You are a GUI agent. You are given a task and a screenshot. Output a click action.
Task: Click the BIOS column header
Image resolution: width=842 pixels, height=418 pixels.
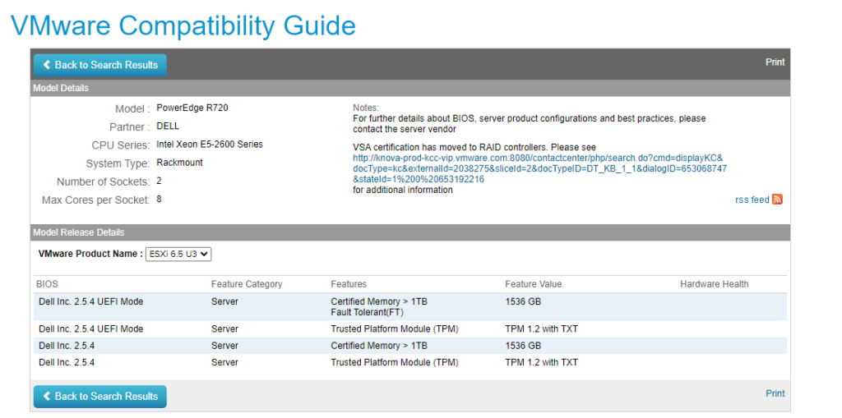tap(47, 284)
